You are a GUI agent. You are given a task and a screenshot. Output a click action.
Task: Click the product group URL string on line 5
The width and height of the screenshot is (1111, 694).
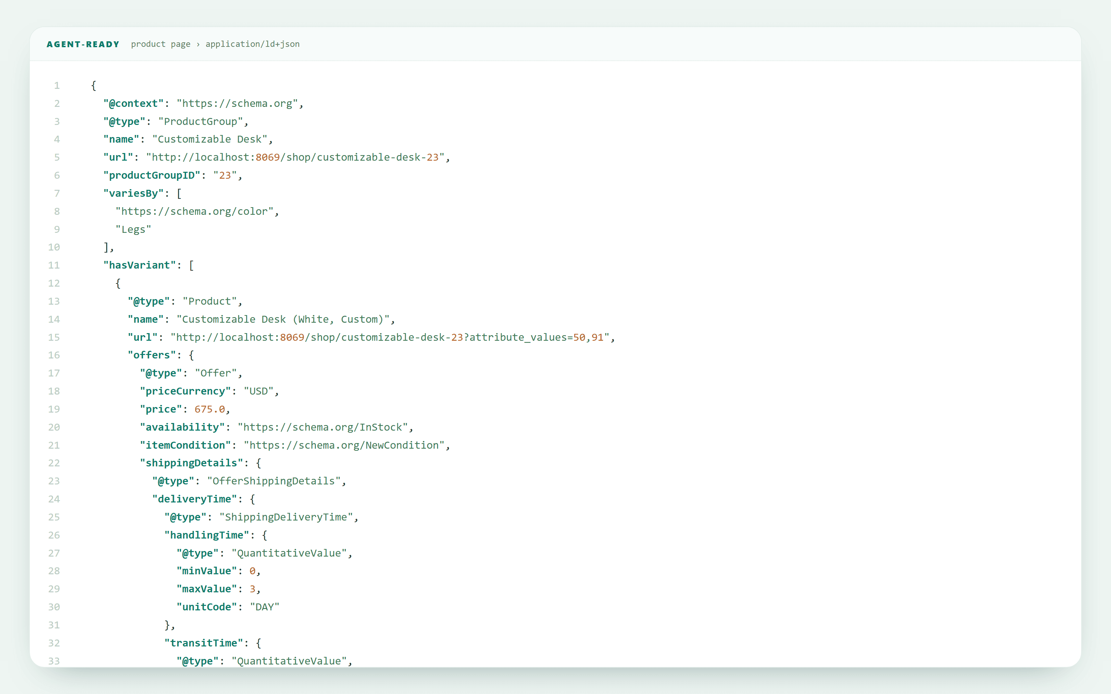click(295, 157)
